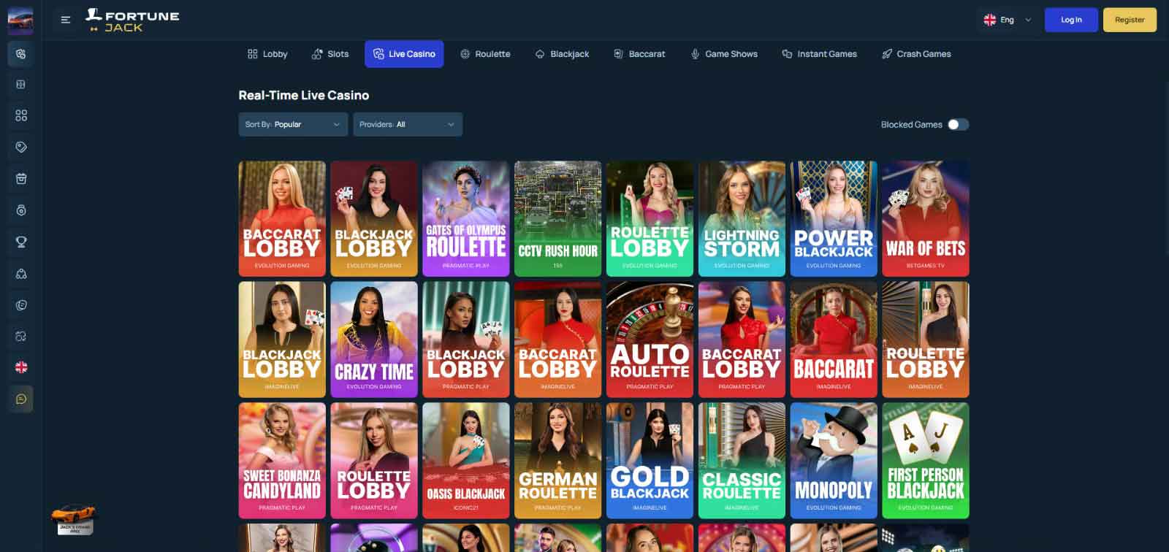Open the Baccarat tab
Image resolution: width=1169 pixels, height=552 pixels.
[x=639, y=54]
